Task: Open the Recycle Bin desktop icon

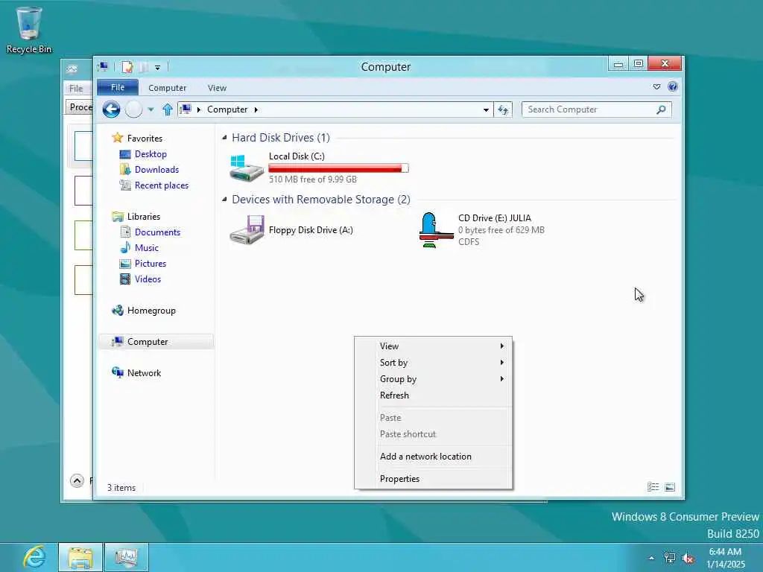Action: point(29,30)
